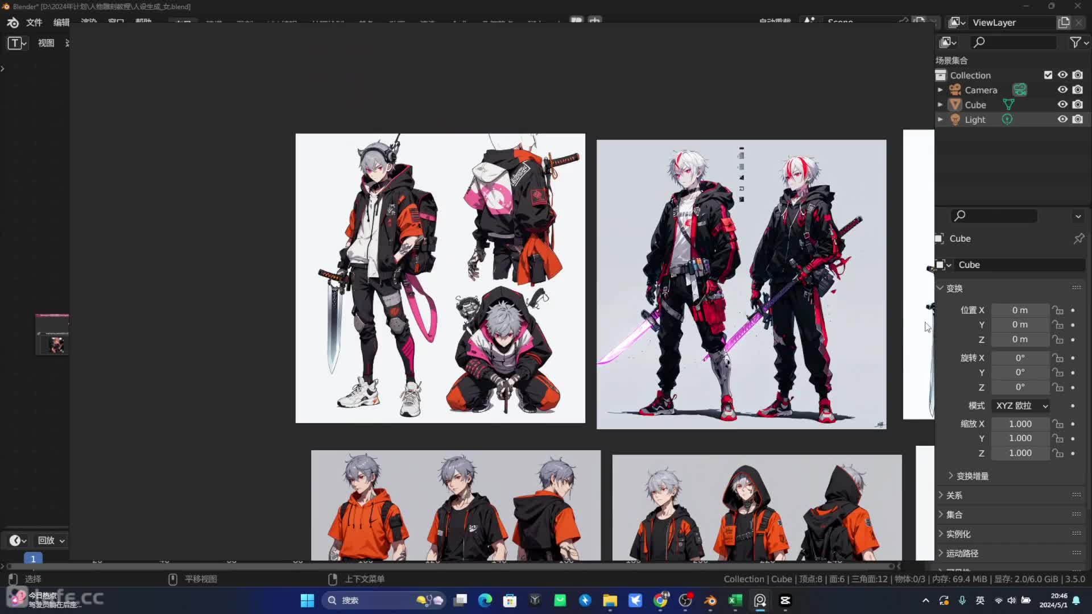The height and width of the screenshot is (614, 1092).
Task: Click the Blender logo menu icon
Action: [x=13, y=22]
